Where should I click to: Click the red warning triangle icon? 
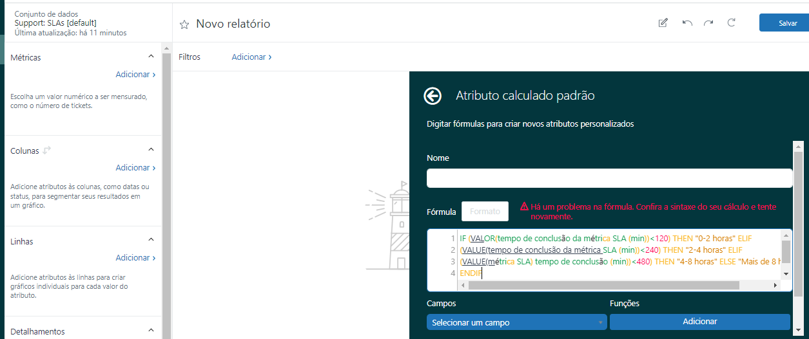tap(524, 207)
